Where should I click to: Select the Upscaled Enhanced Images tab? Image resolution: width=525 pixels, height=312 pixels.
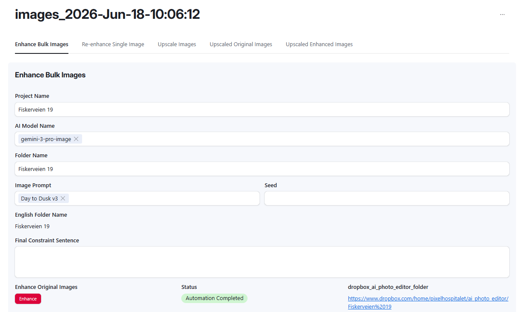[x=319, y=44]
